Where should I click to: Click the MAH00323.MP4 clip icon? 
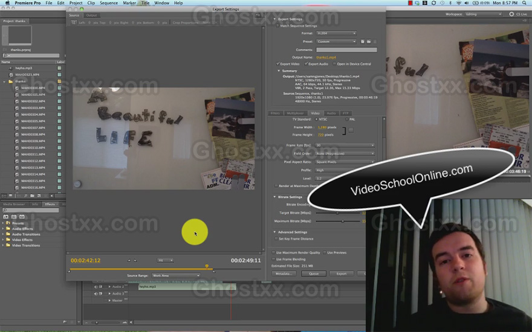point(10,74)
